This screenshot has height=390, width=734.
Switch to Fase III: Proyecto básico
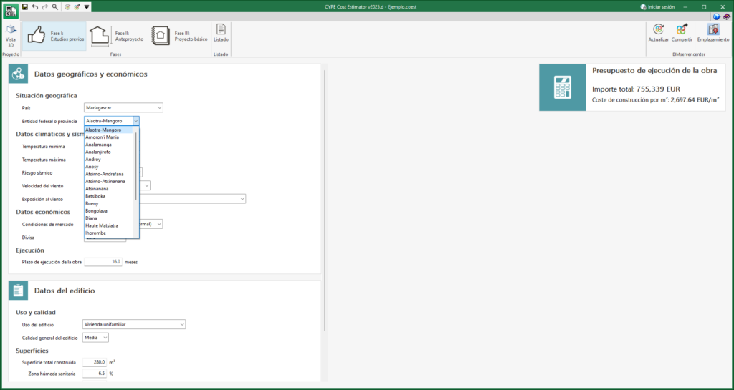tap(179, 36)
